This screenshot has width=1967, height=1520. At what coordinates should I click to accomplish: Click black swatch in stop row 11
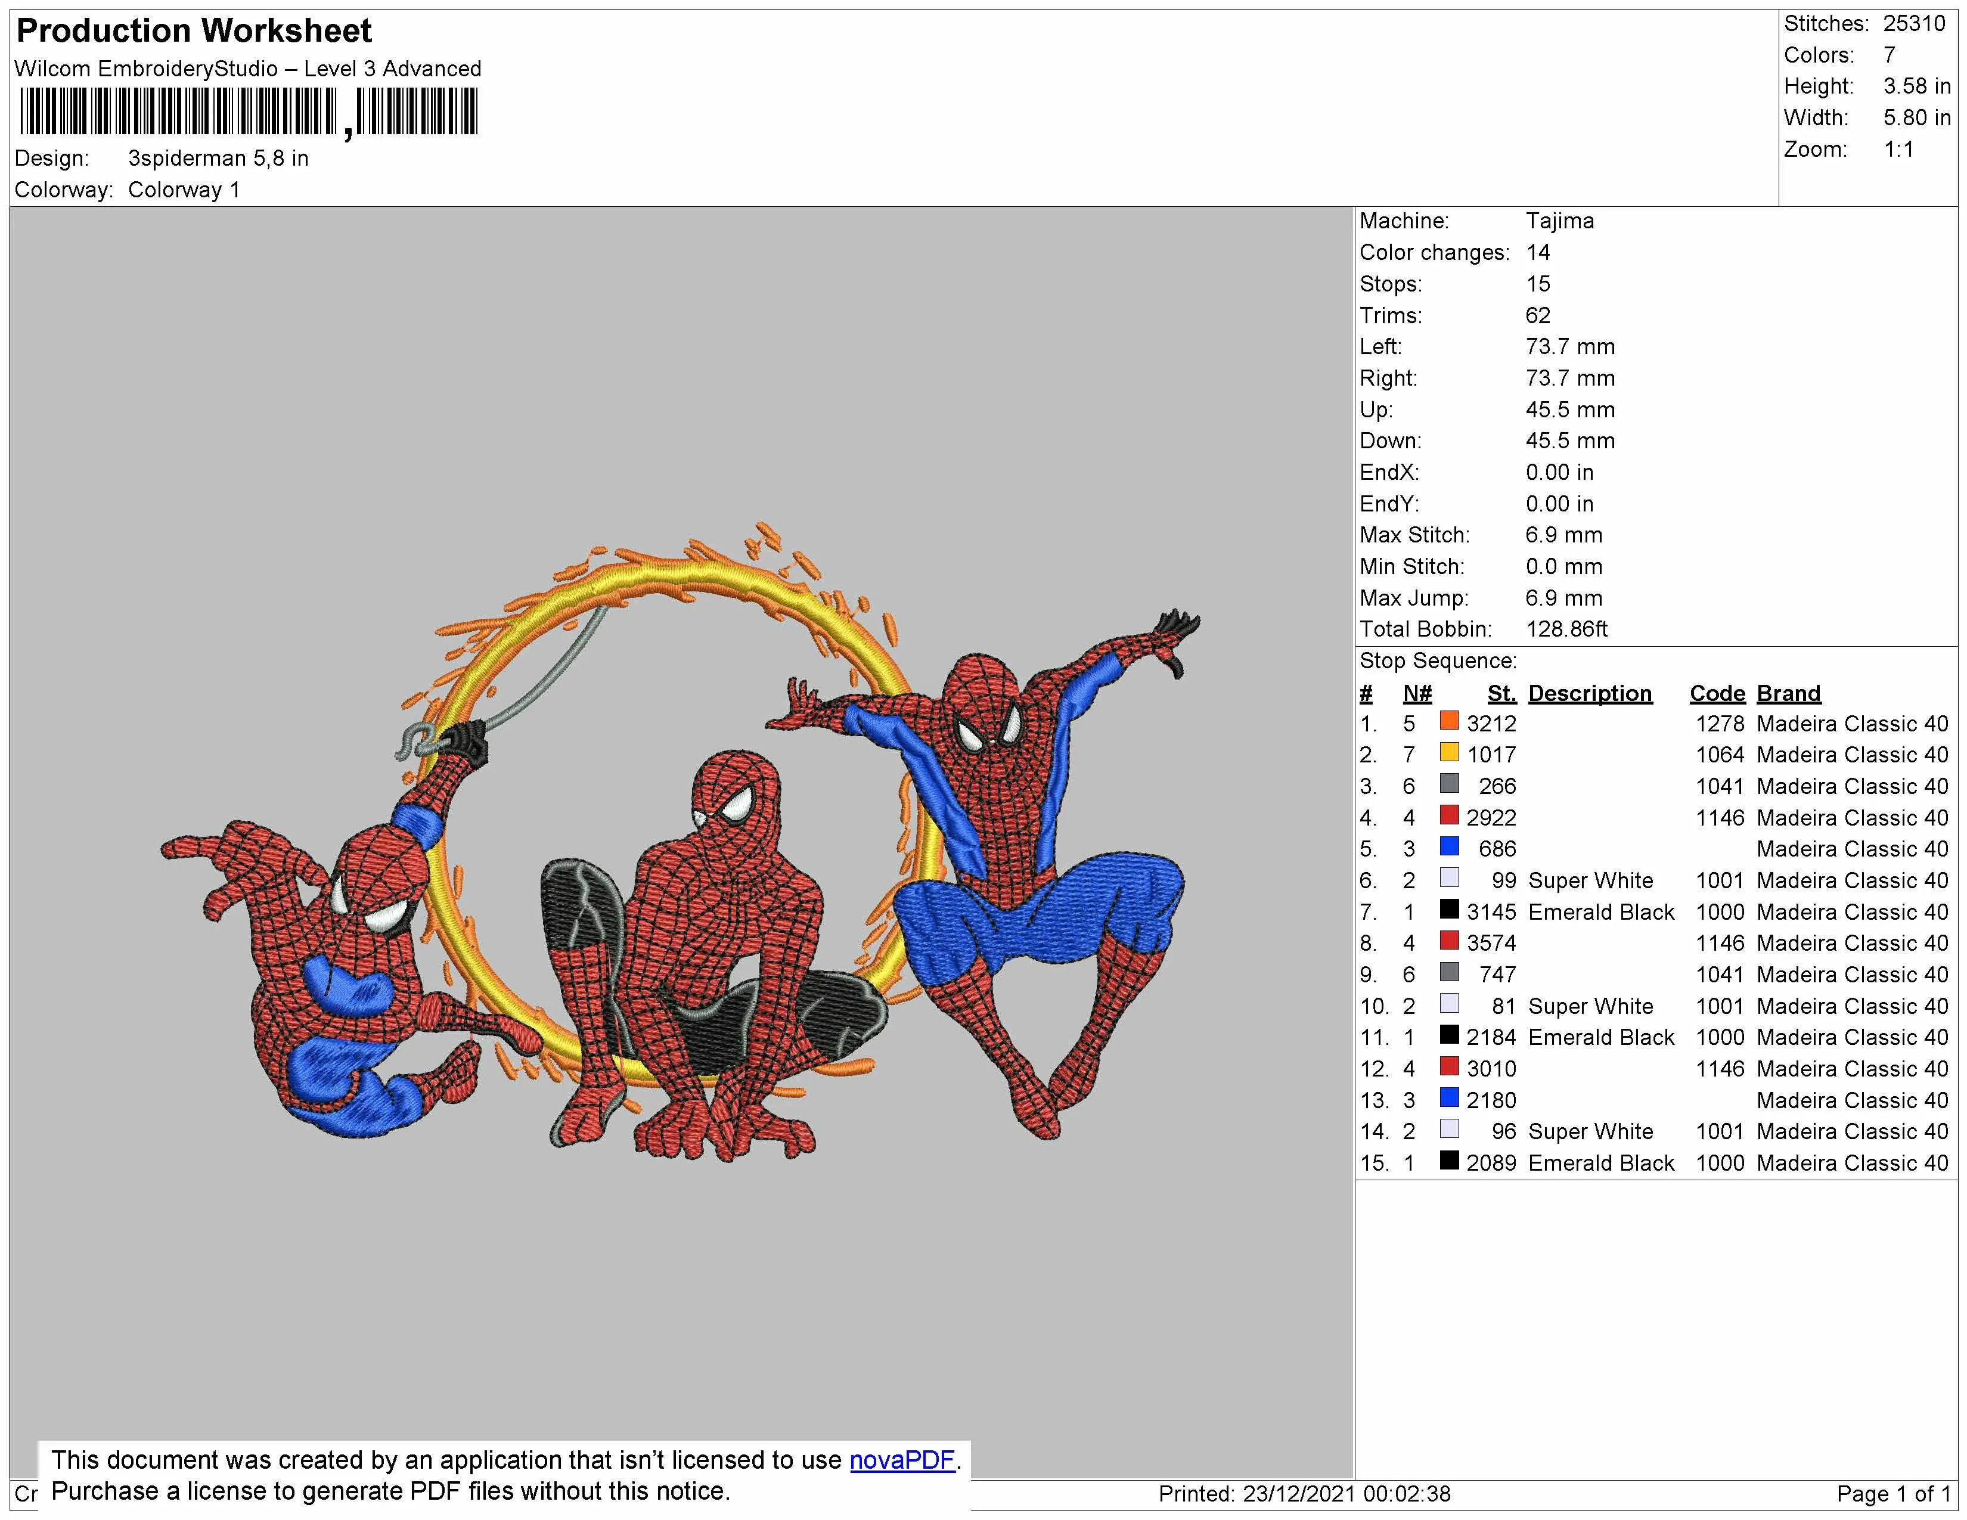(1449, 1035)
